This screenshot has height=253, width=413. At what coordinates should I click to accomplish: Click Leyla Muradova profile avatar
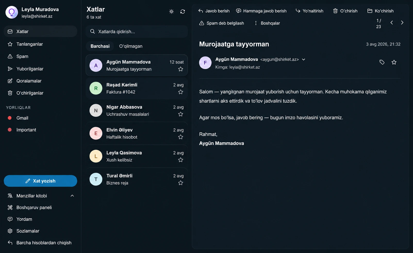[12, 12]
